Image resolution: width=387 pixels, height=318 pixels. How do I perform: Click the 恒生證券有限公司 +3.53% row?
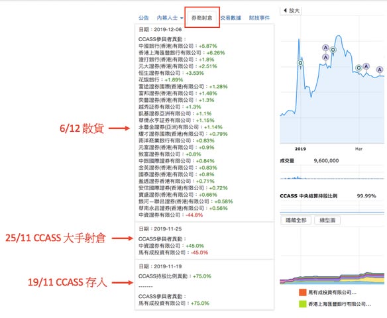[x=171, y=73]
